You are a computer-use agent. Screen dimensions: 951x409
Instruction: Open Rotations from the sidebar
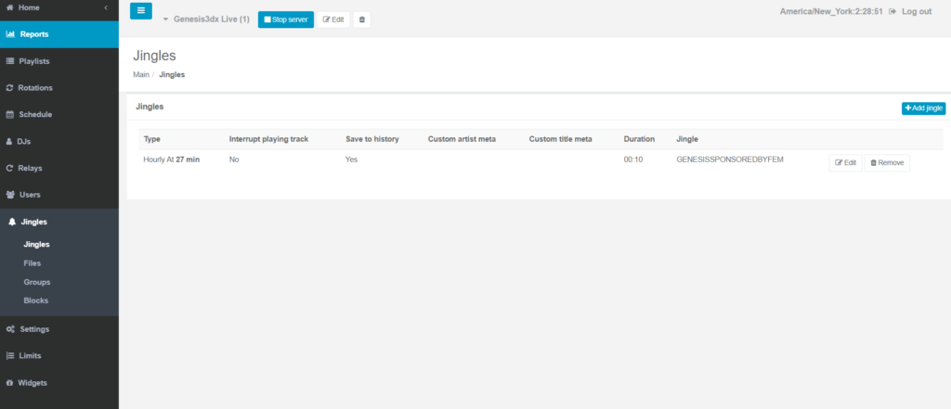pyautogui.click(x=35, y=88)
